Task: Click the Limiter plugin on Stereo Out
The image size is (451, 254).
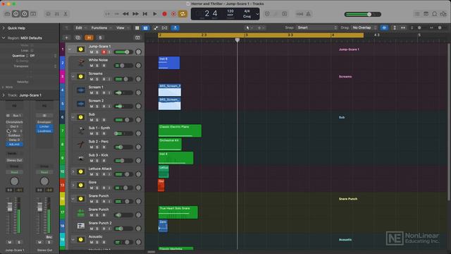Action: point(44,126)
